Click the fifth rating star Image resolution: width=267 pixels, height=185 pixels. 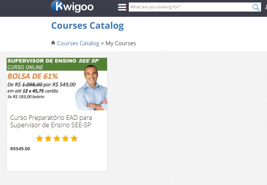coord(74,138)
